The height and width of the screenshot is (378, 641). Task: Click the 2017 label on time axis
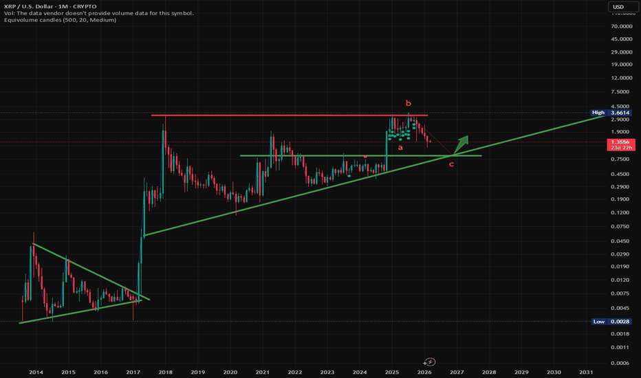point(133,372)
